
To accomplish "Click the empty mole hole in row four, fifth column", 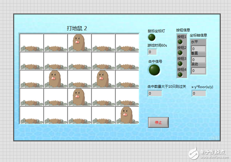I will click(127, 97).
